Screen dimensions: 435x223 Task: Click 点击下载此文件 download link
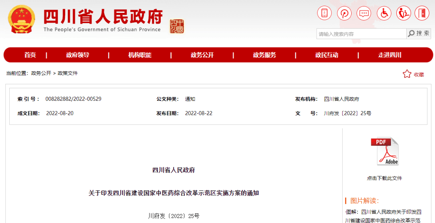[384, 178]
